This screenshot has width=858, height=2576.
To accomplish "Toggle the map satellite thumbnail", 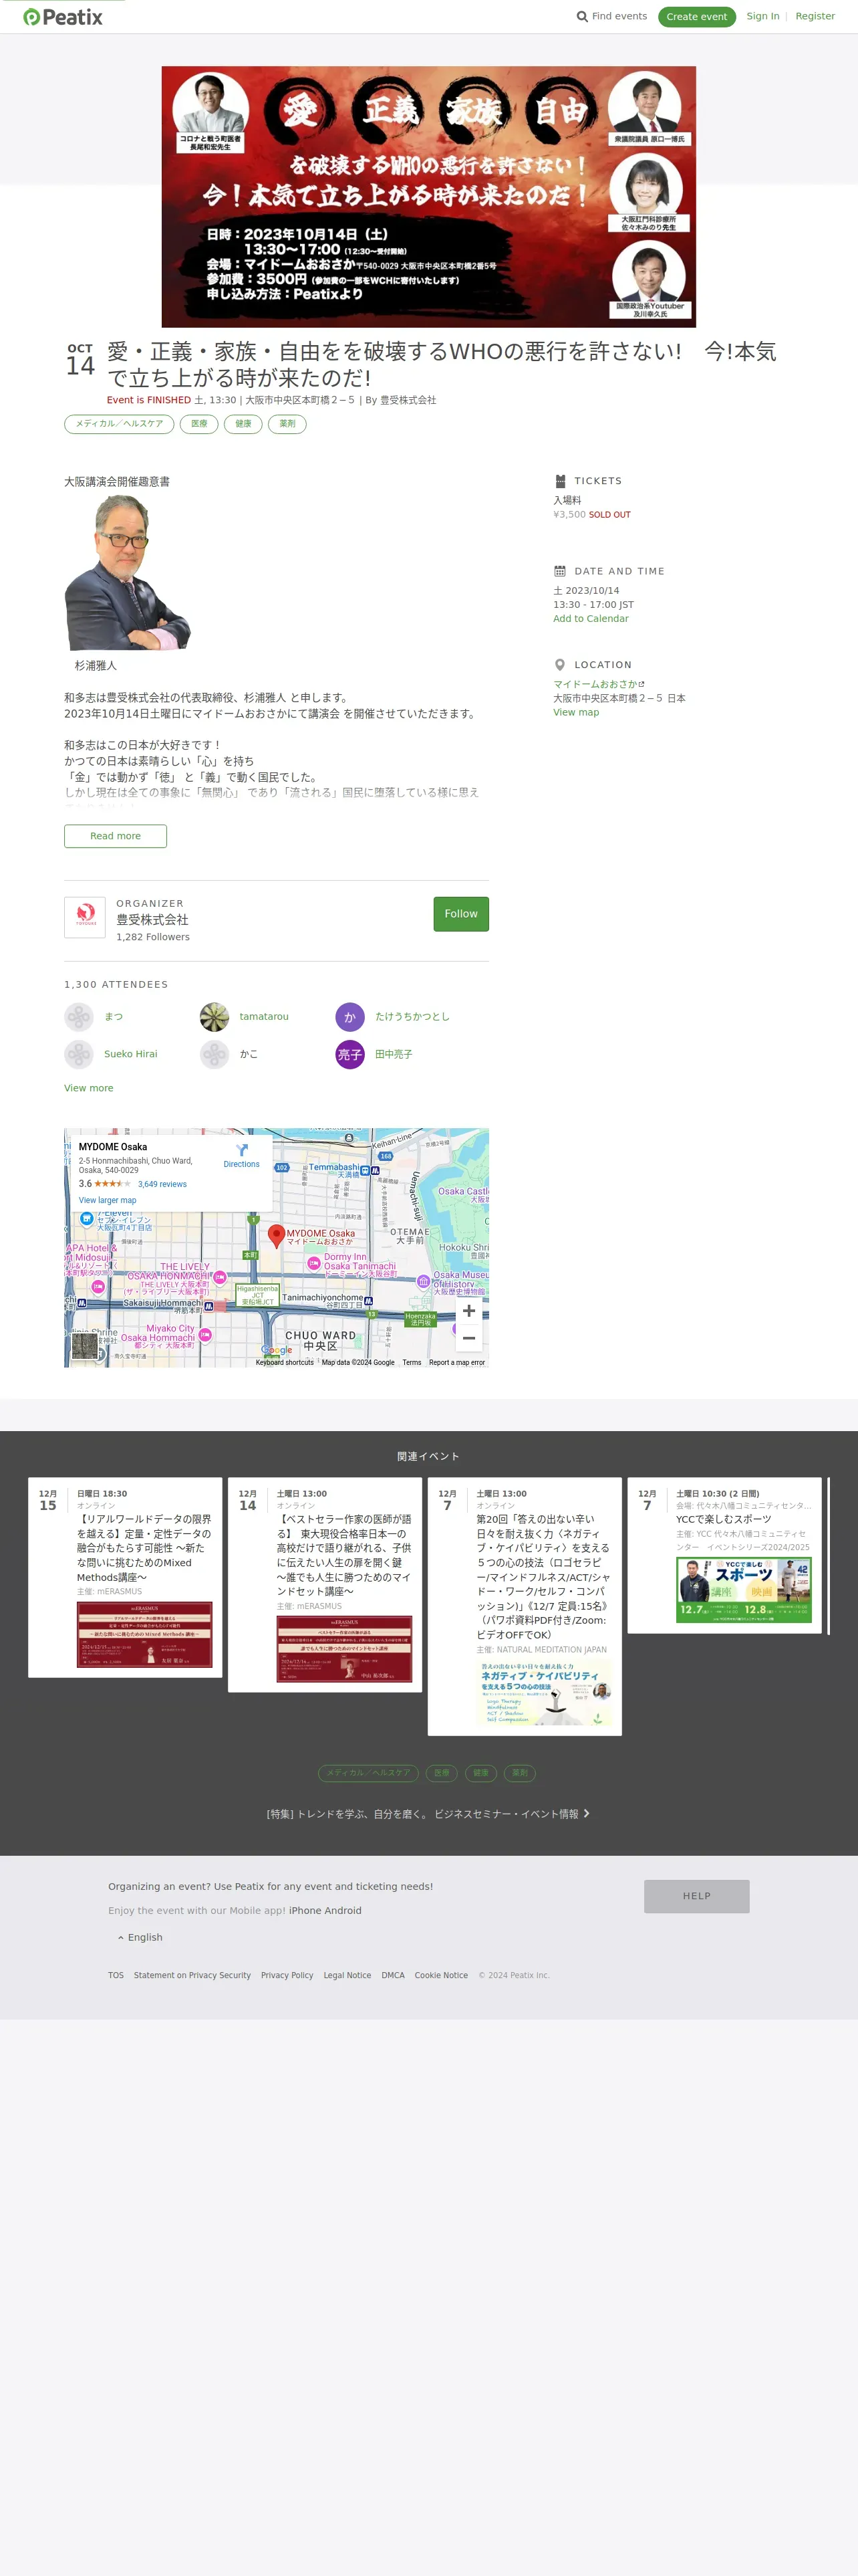I will tap(85, 1346).
